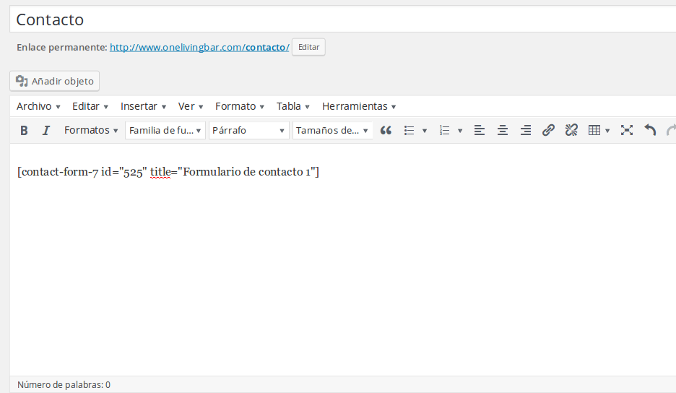The height and width of the screenshot is (393, 676).
Task: Click the Añadir objeto button
Action: click(x=55, y=81)
